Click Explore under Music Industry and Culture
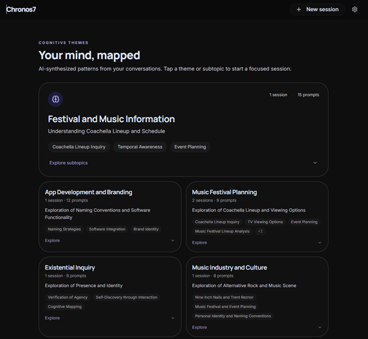Image resolution: width=368 pixels, height=339 pixels. (x=199, y=327)
